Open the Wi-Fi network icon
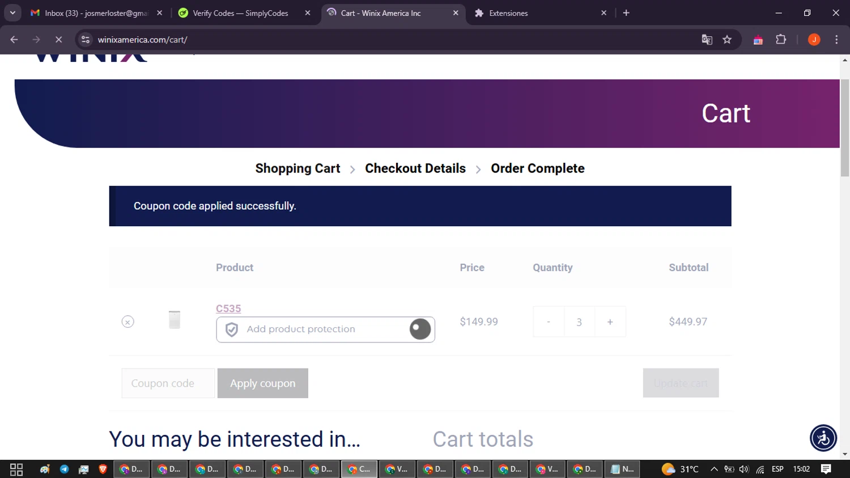The image size is (850, 478). tap(760, 469)
